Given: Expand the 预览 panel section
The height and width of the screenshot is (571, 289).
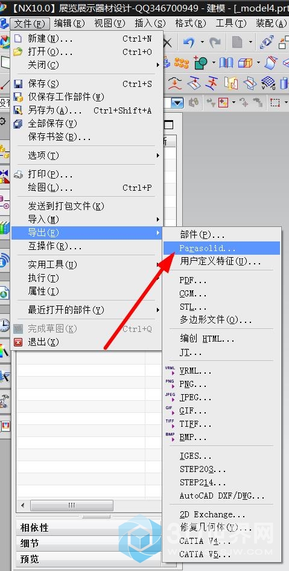Looking at the screenshot, I should tap(89, 558).
